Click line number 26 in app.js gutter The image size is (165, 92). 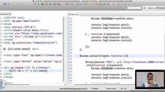click(71, 56)
